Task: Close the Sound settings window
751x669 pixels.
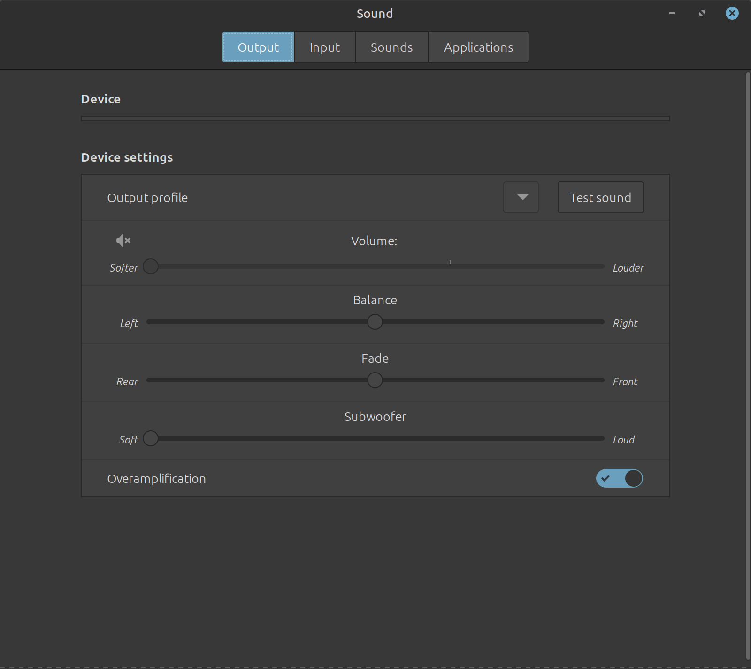Action: (732, 13)
